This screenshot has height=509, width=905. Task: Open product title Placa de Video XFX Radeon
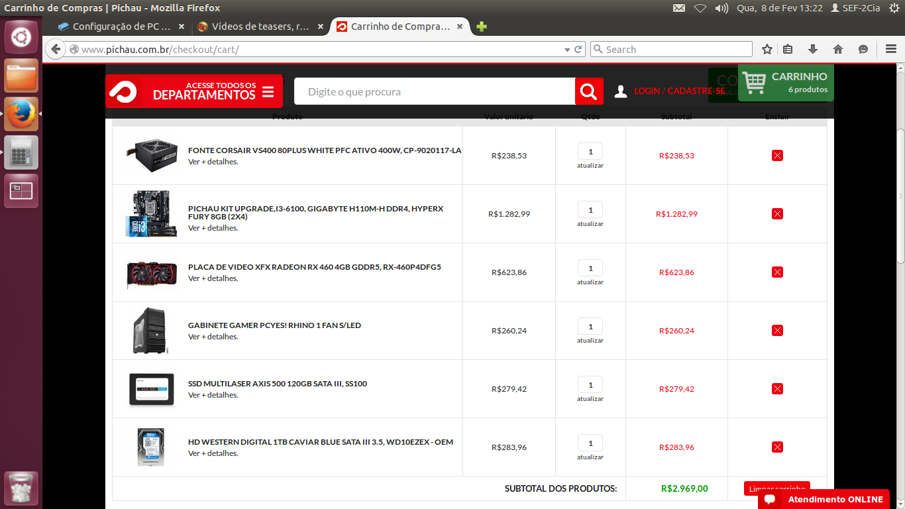[x=315, y=267]
